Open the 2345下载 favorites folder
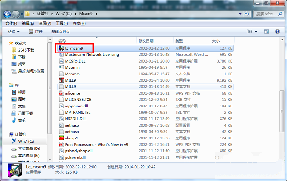This screenshot has width=287, height=181. click(x=26, y=50)
